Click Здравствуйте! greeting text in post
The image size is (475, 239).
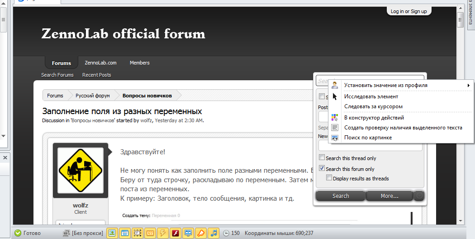tap(142, 152)
